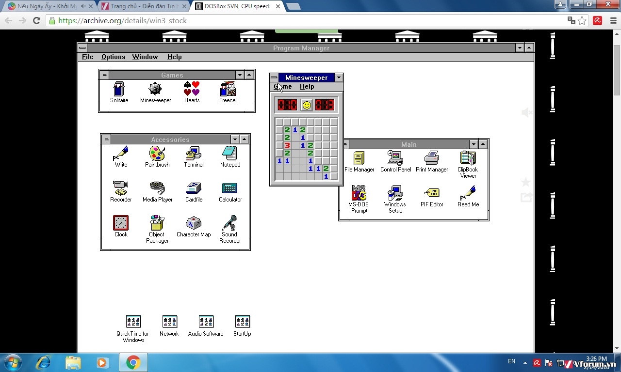The image size is (621, 372).
Task: Click the red 3 Minesweeper cell
Action: tap(287, 145)
